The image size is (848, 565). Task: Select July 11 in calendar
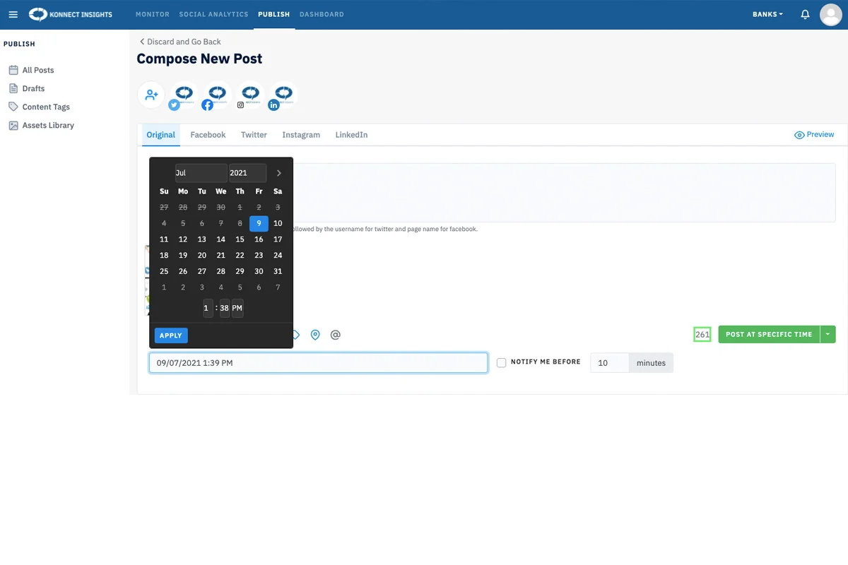[164, 239]
